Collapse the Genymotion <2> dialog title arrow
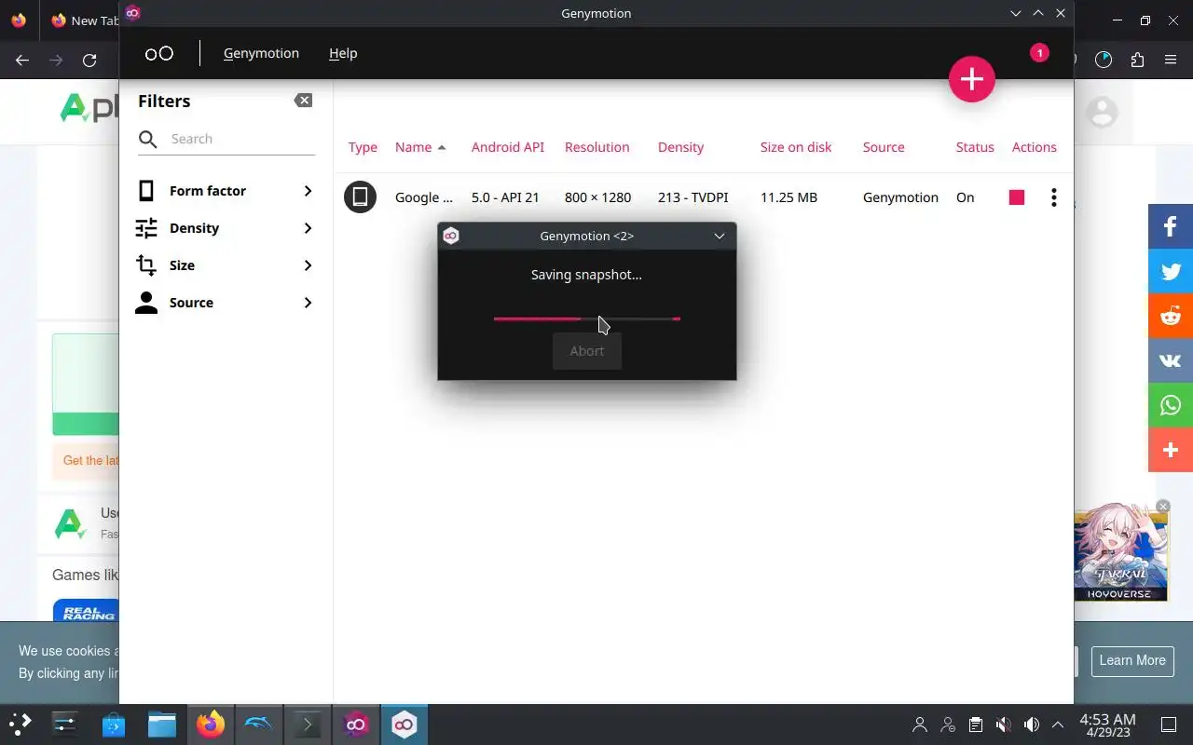Image resolution: width=1193 pixels, height=745 pixels. pos(720,237)
